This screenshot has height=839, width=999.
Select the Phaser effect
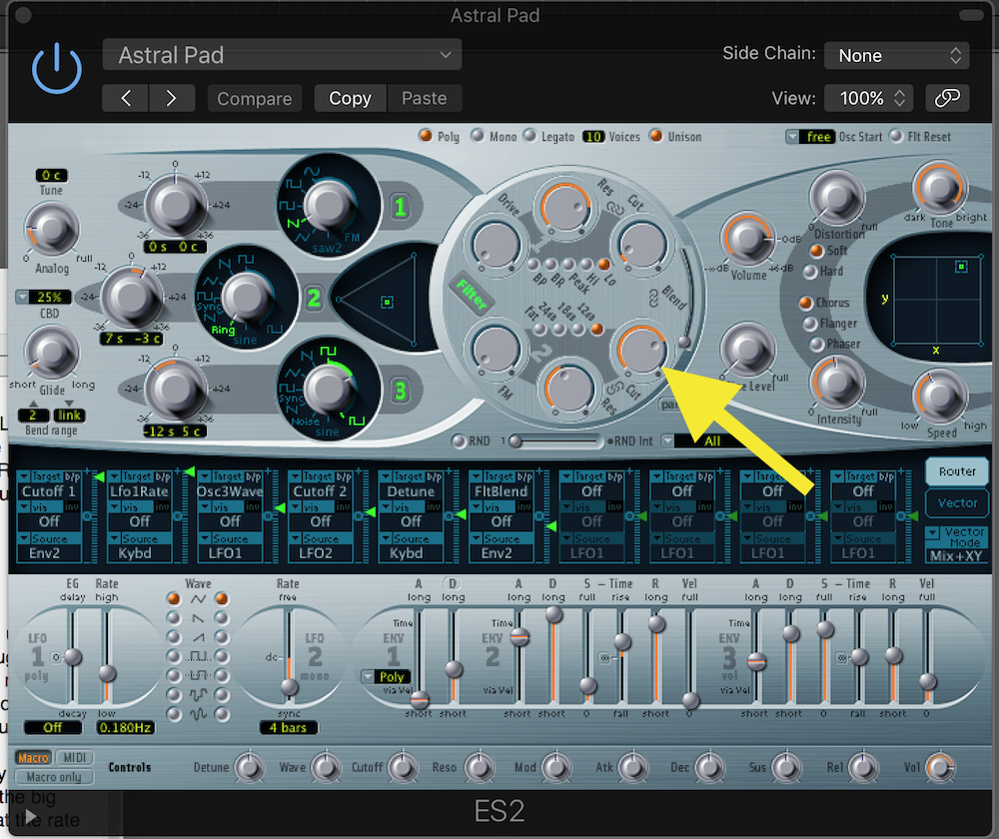(x=817, y=344)
